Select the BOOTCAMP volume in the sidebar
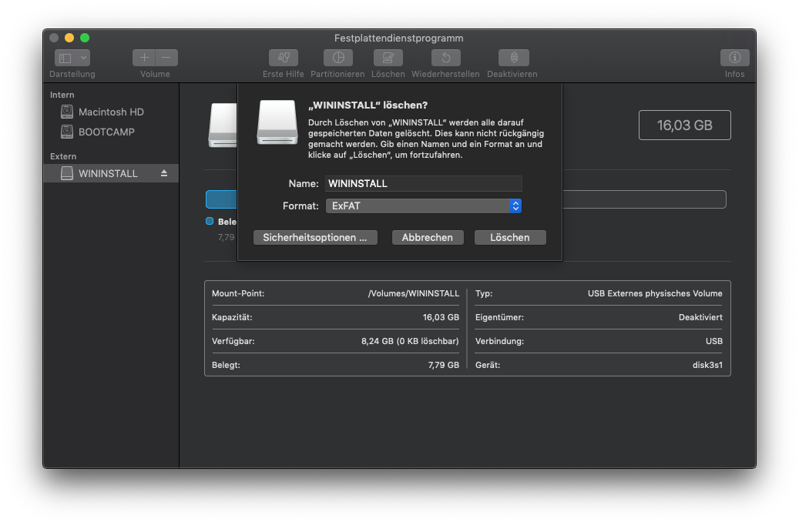The image size is (799, 525). click(x=111, y=132)
